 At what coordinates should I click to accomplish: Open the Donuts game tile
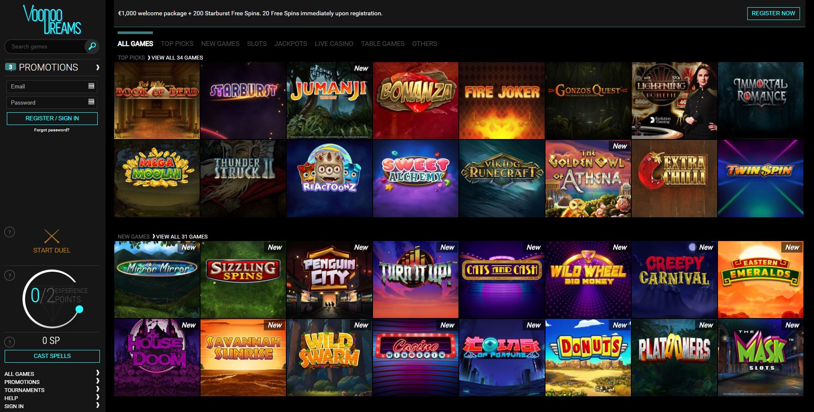pos(588,358)
